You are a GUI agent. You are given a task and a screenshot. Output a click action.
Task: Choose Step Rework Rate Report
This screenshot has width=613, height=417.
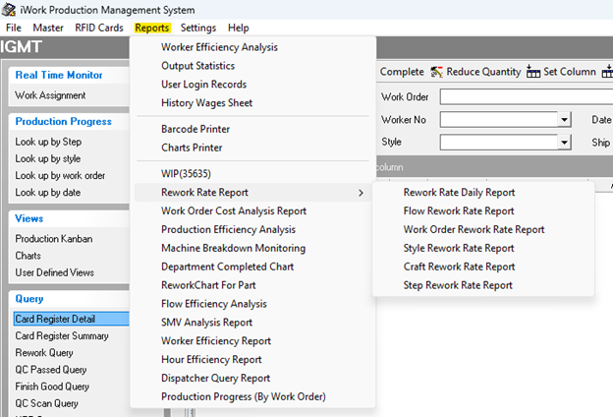coord(458,285)
